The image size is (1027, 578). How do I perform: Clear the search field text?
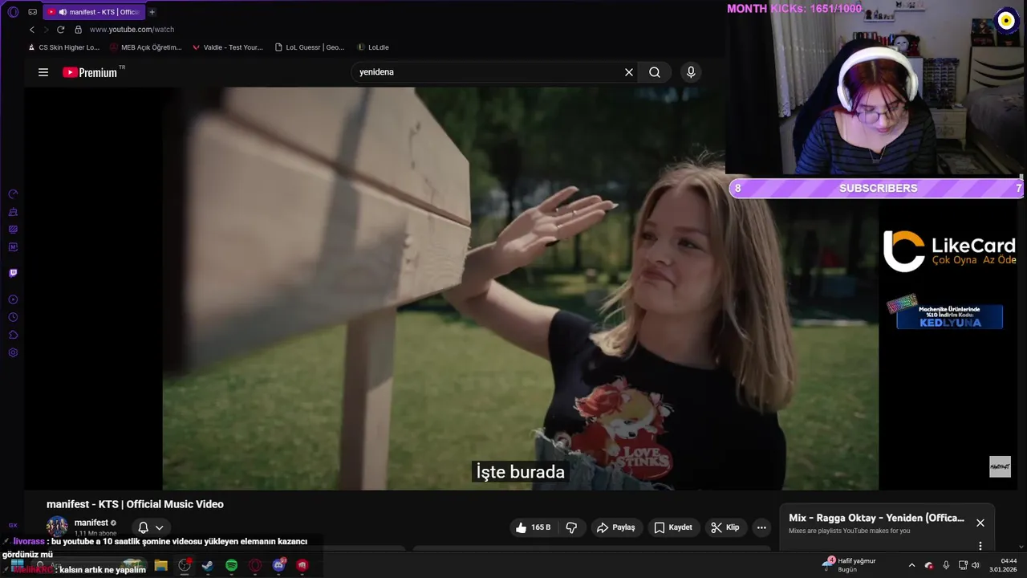(x=629, y=72)
